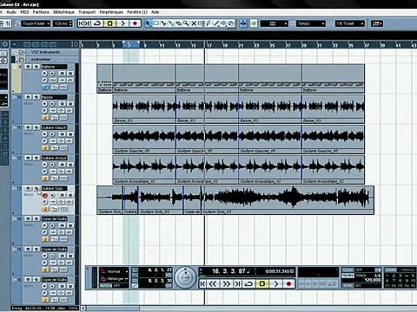Enable record on the Basse track
This screenshot has width=417, height=312.
pyautogui.click(x=44, y=104)
